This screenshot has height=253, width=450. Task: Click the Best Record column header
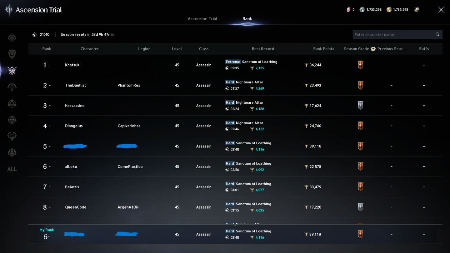263,49
